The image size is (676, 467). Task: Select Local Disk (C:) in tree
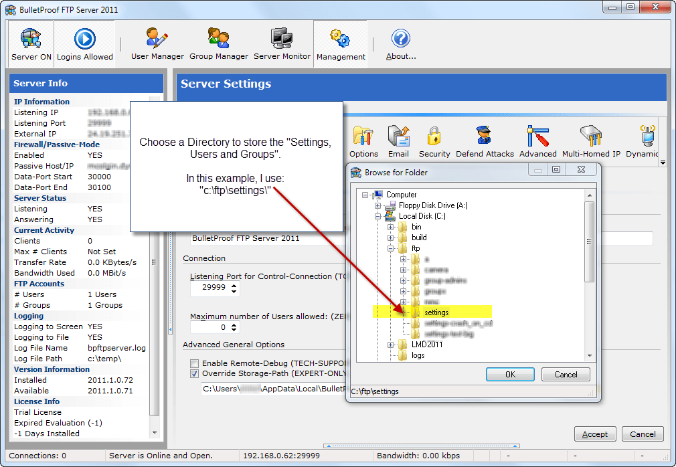coord(422,216)
